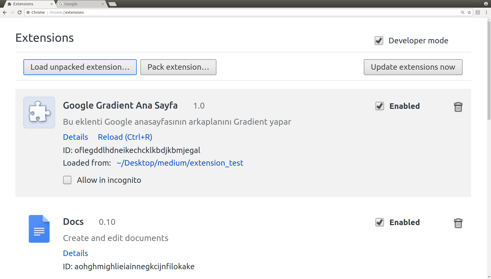Image resolution: width=491 pixels, height=279 pixels.
Task: Click the Docs version number 0.10
Action: coord(107,222)
